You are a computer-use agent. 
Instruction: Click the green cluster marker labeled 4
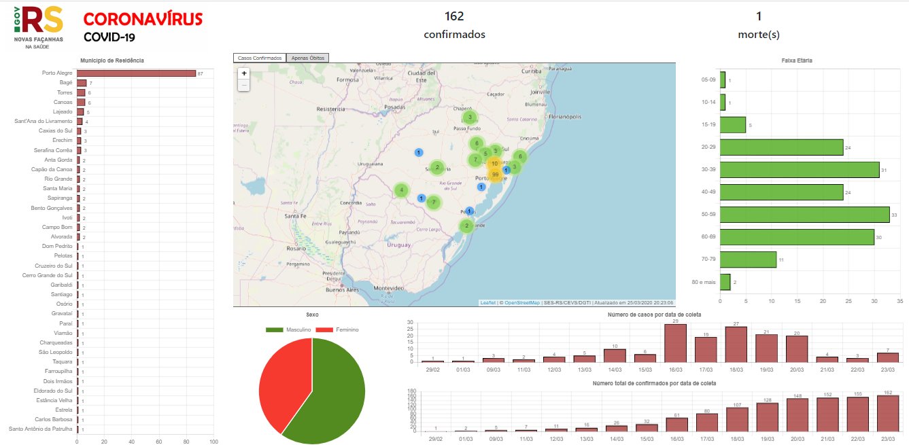coord(402,190)
